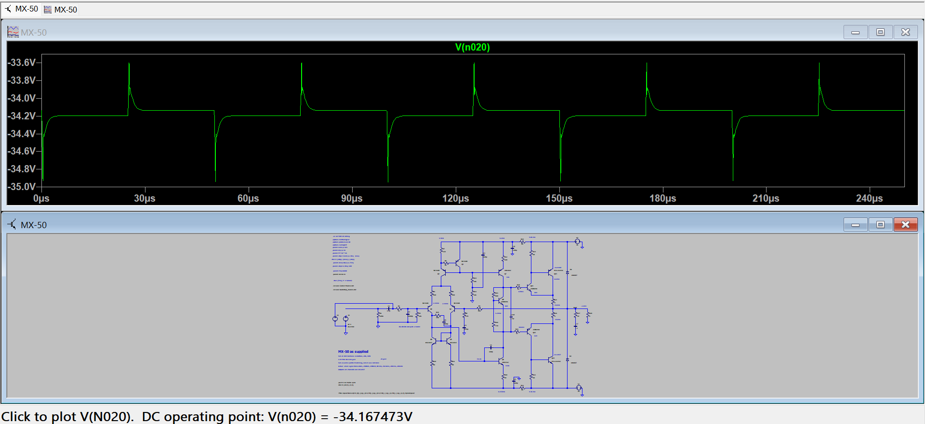Screen dimensions: 925x424
Task: Close the MX-50 waveform plot pane
Action: [x=906, y=32]
